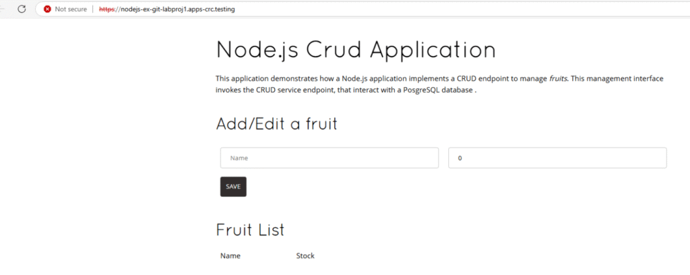The image size is (690, 275).
Task: Click the struck-through https in the URL
Action: click(x=106, y=9)
